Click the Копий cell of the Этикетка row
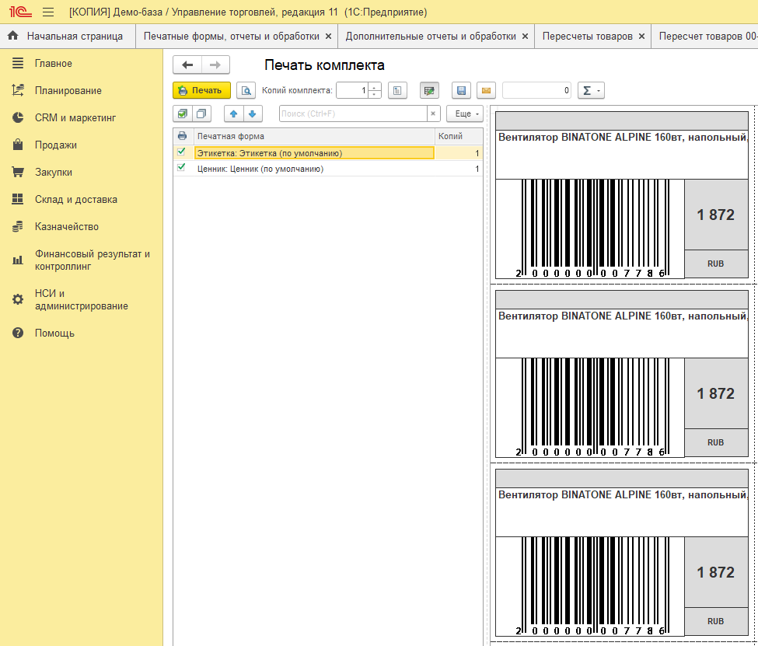The image size is (758, 646). point(459,153)
